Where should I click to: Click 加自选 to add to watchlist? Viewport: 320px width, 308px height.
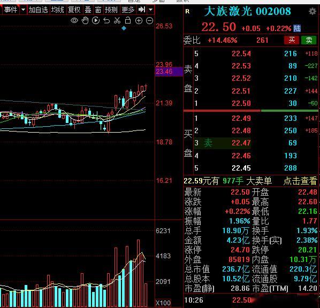pos(38,10)
